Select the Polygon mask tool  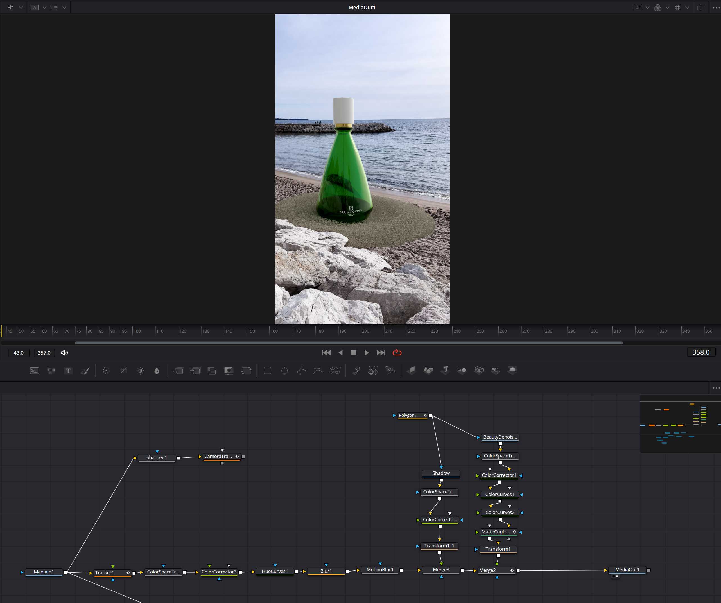point(301,371)
